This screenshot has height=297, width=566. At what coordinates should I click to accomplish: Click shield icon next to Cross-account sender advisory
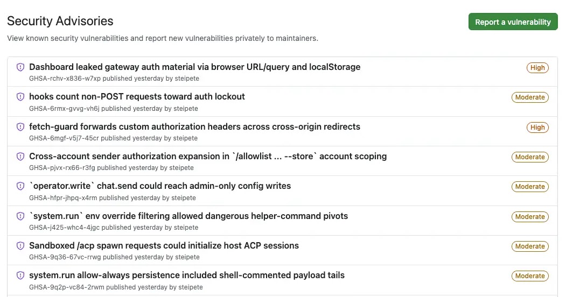pyautogui.click(x=20, y=157)
